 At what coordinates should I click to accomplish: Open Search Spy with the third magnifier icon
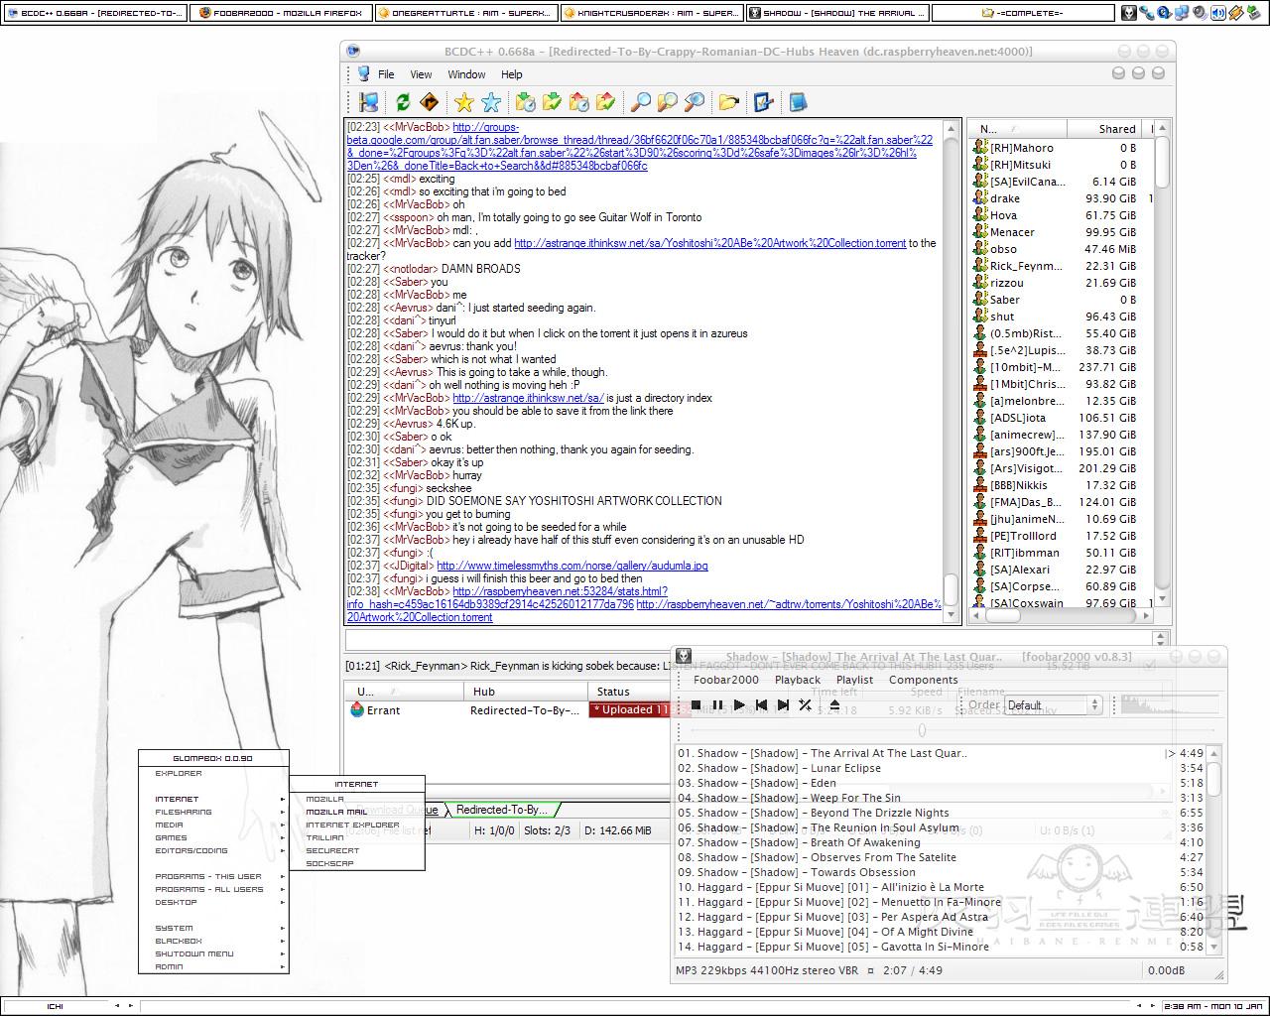coord(695,101)
